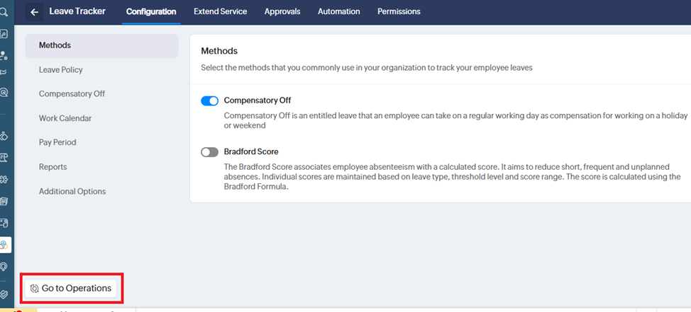Open the Approvals tab
The width and height of the screenshot is (691, 312).
coord(282,12)
